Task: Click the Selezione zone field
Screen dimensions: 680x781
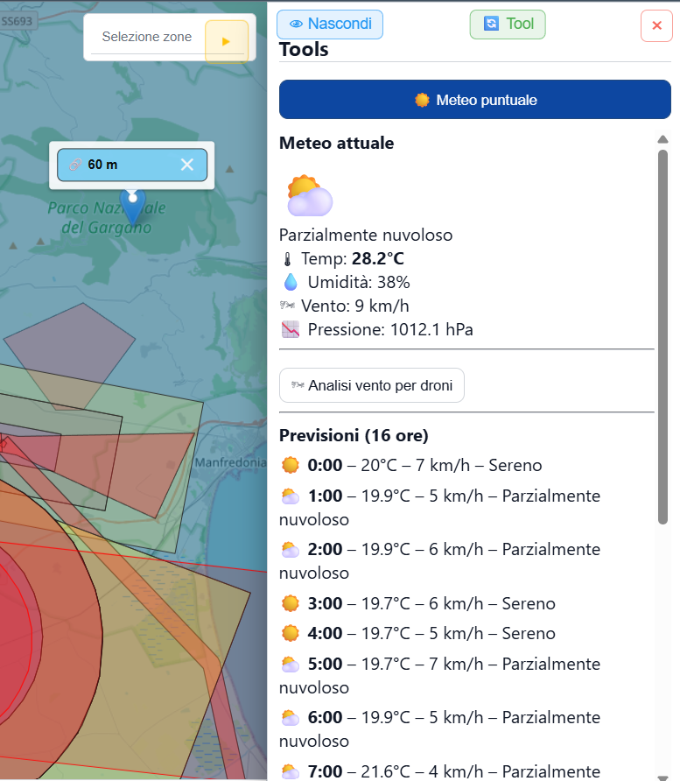Action: 147,37
